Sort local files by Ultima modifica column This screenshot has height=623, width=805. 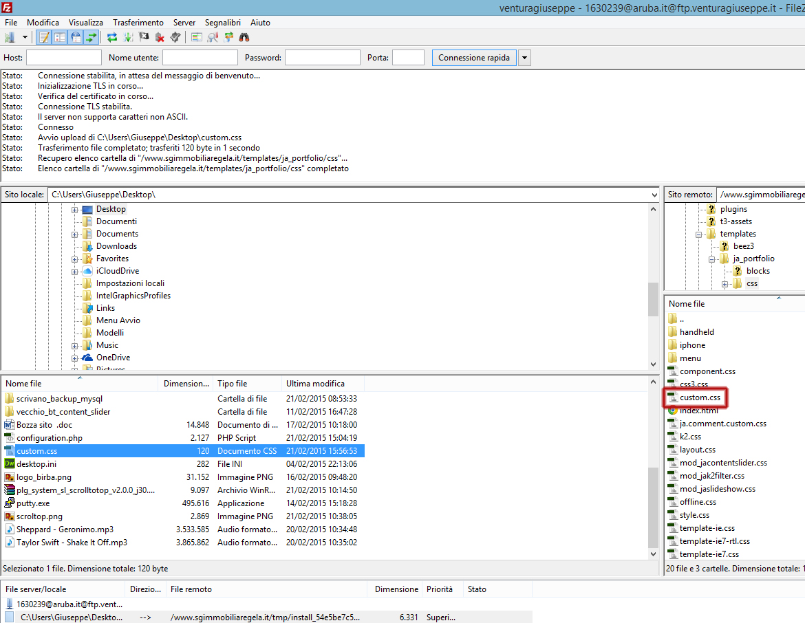(x=316, y=384)
